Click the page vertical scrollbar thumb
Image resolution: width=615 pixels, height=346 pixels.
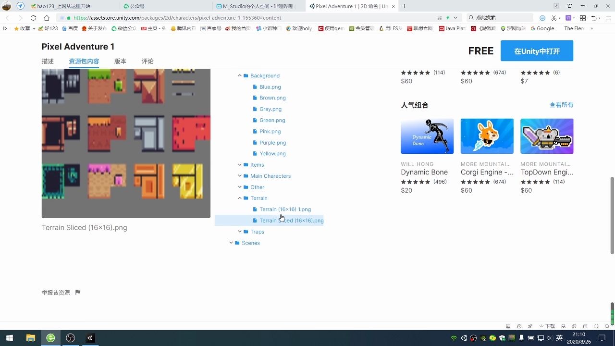point(612,215)
